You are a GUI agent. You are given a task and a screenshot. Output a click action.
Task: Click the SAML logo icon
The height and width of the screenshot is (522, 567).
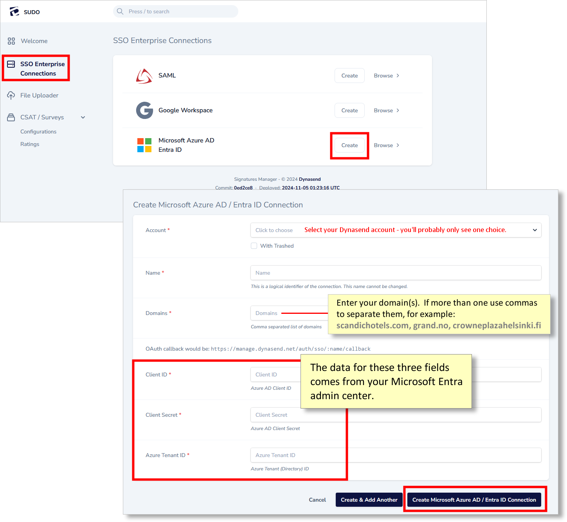[144, 76]
